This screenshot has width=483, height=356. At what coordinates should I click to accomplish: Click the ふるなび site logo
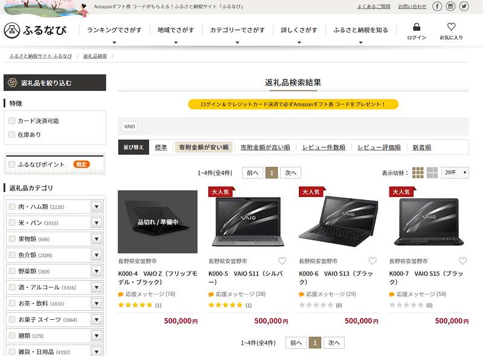(x=35, y=30)
